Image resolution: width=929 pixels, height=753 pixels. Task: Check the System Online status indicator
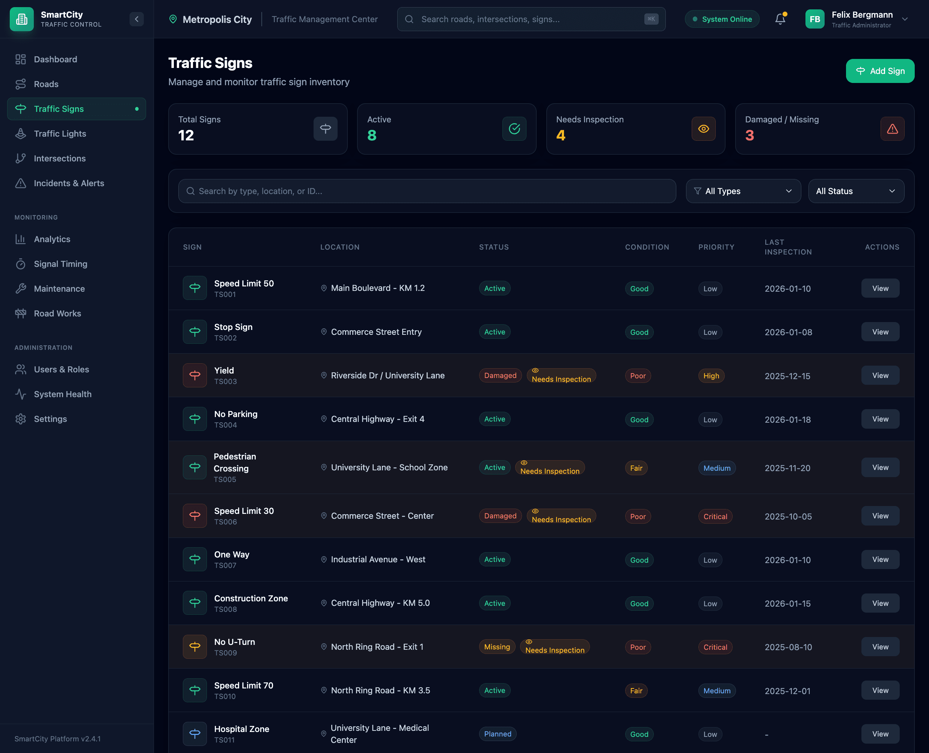coord(722,19)
